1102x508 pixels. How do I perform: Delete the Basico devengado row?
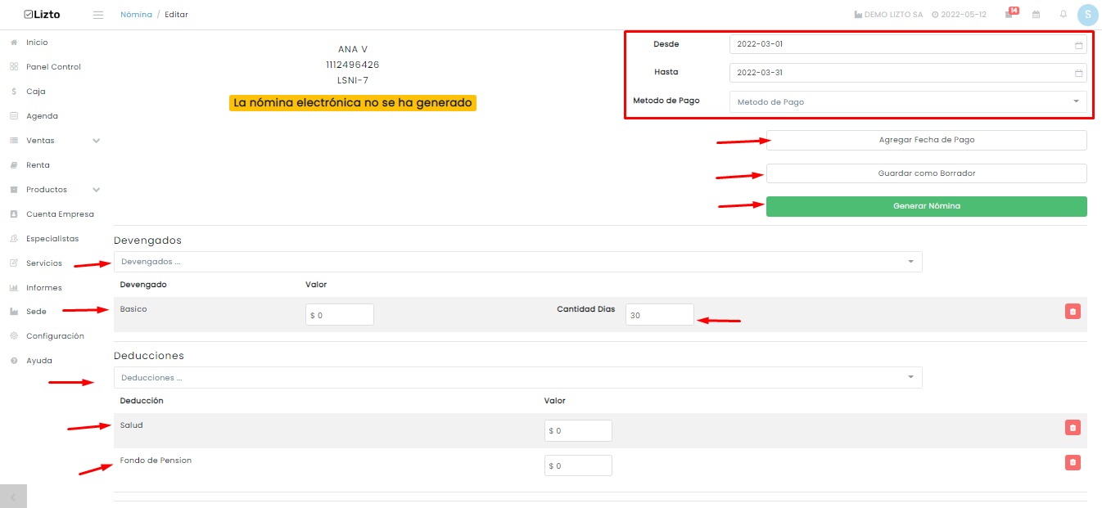(1073, 311)
